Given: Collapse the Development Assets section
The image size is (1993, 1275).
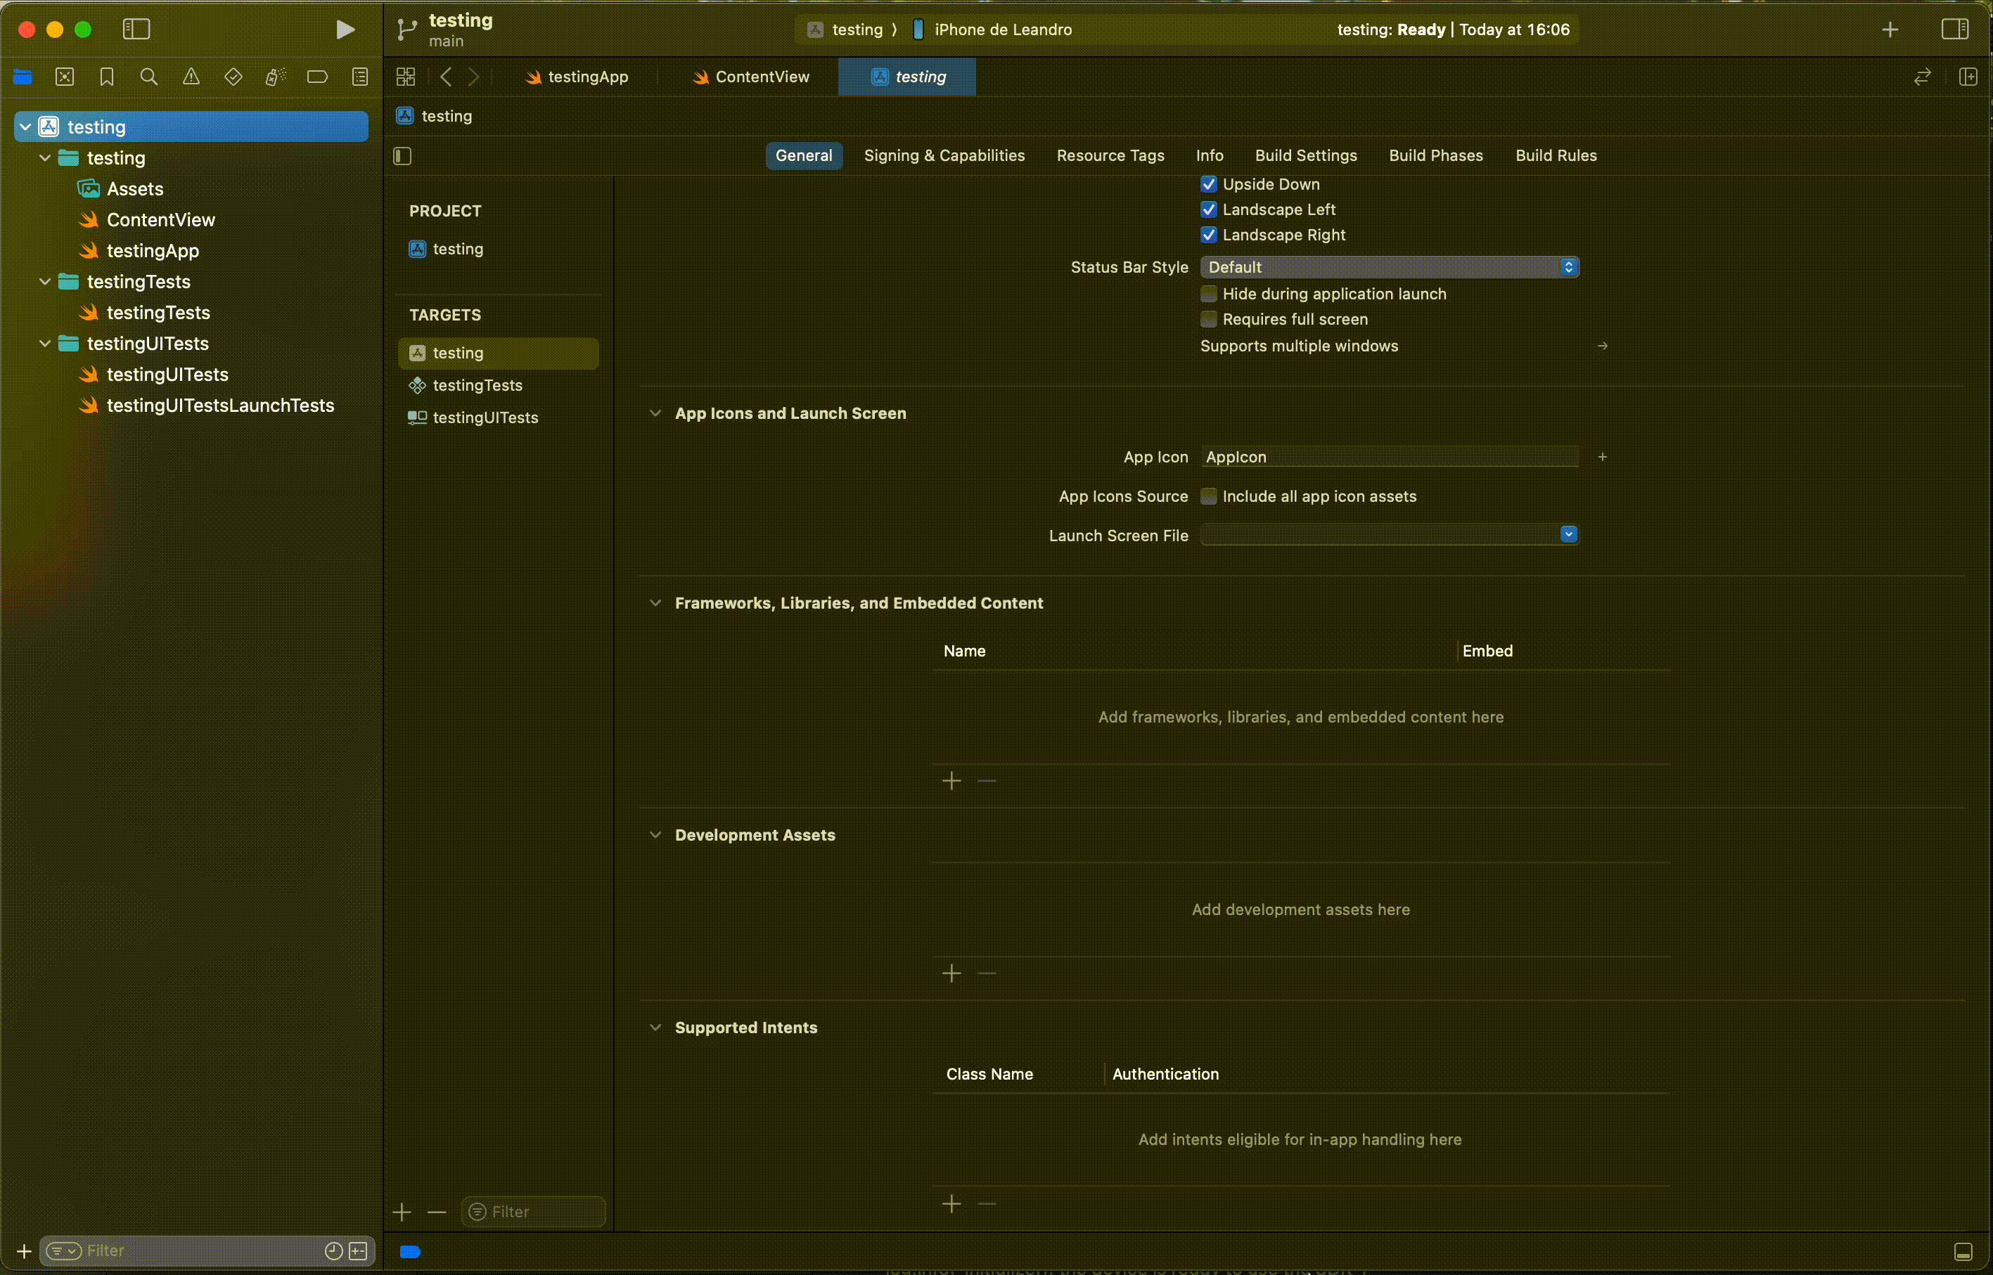Looking at the screenshot, I should [x=655, y=836].
